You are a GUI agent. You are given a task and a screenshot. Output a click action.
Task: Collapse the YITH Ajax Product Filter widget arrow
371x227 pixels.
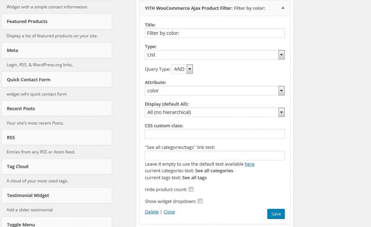[283, 8]
